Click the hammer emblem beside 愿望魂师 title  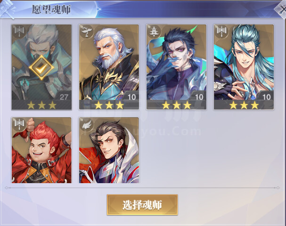coord(7,10)
